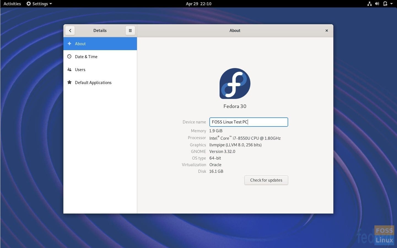Viewport: 397px width, 248px height.
Task: Click the Graphics value llvmpipe text
Action: 235,145
